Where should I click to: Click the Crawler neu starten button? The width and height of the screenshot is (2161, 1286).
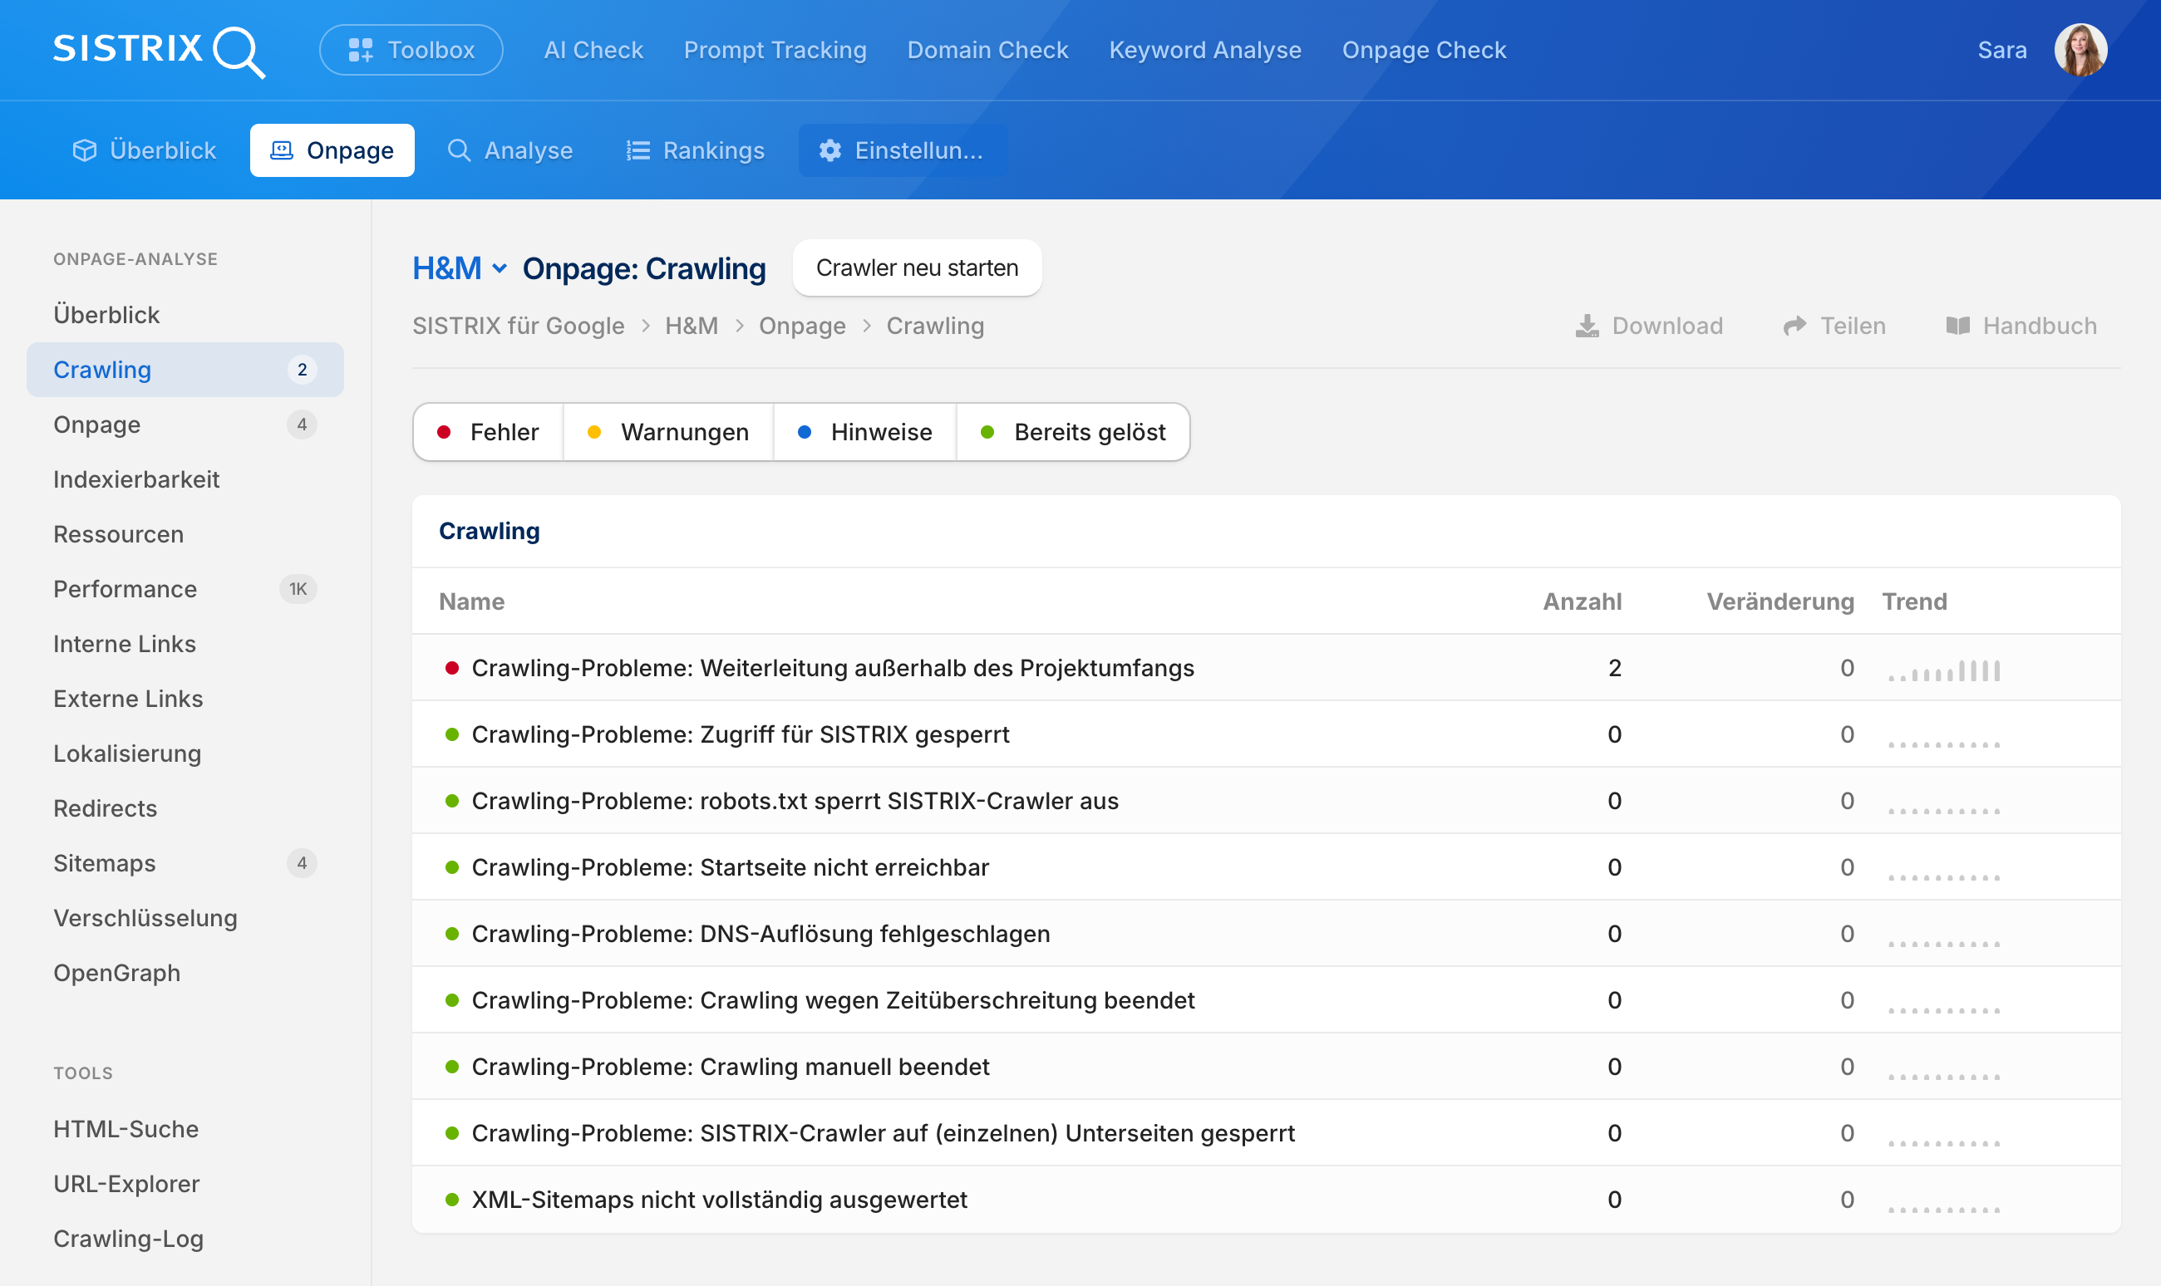pyautogui.click(x=917, y=268)
